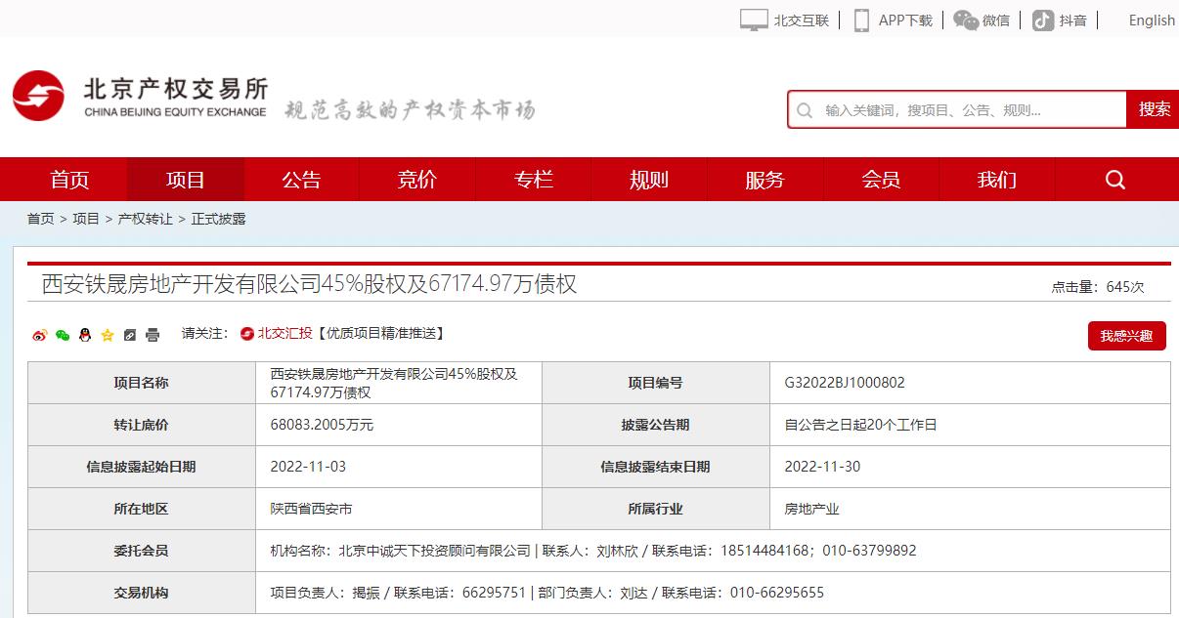Open the 竞价 navigation tab
The width and height of the screenshot is (1179, 618).
417,180
